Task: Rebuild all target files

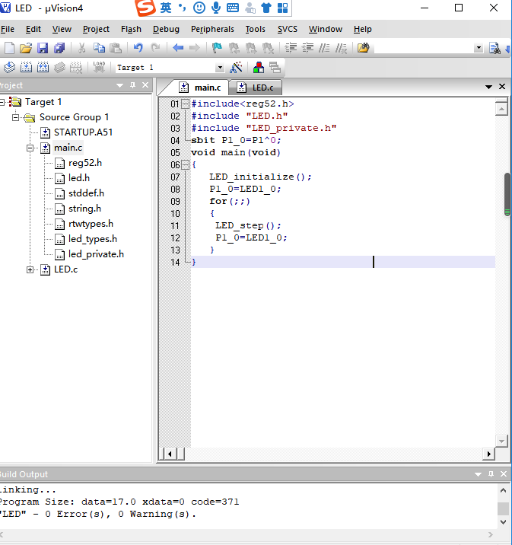Action: click(43, 67)
